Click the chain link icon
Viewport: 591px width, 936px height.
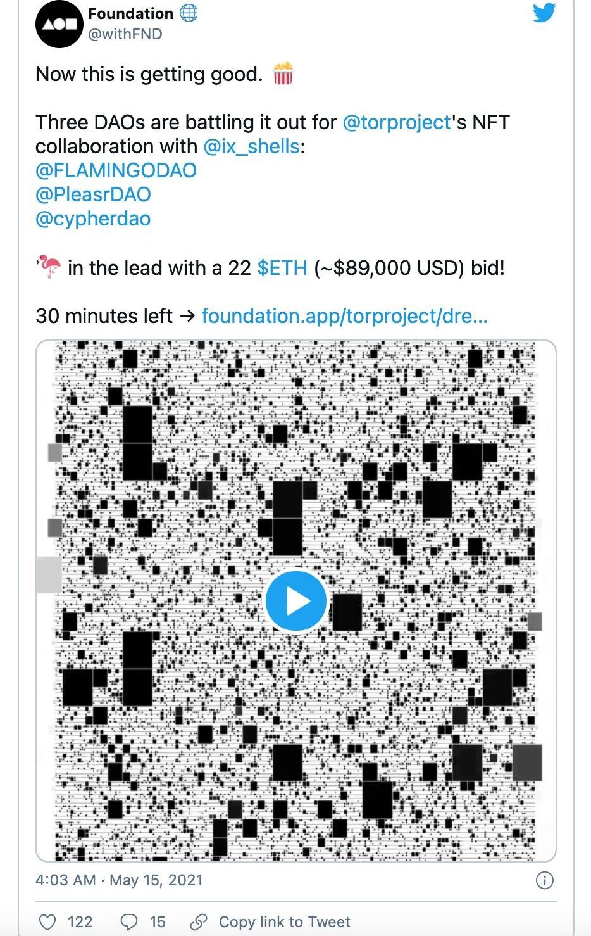click(199, 921)
